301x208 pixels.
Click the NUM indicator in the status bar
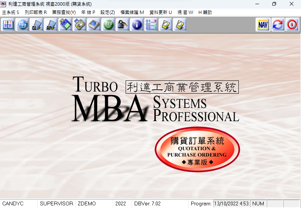[x=258, y=203]
